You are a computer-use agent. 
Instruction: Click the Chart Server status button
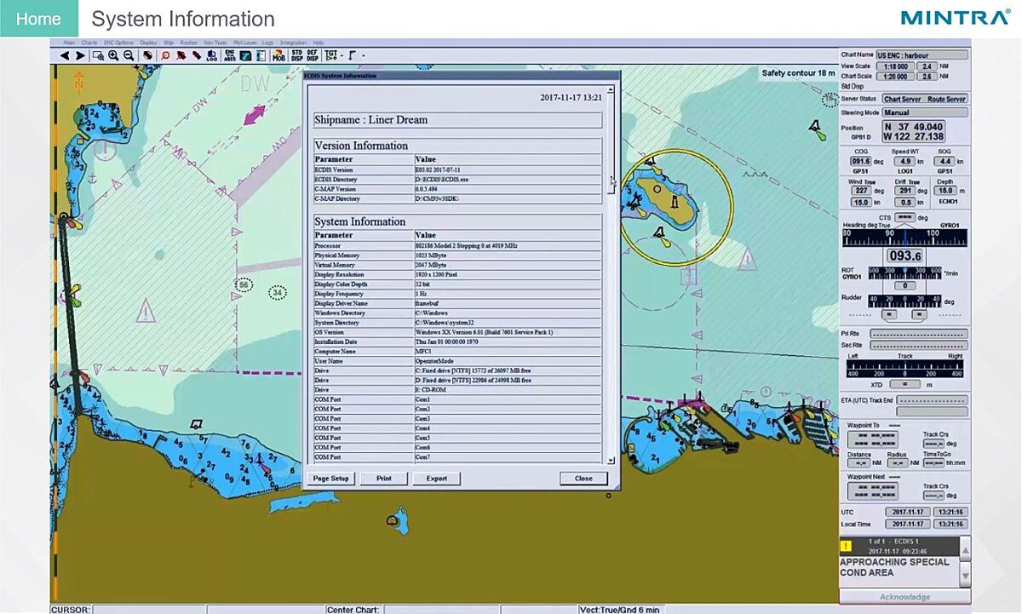click(902, 99)
